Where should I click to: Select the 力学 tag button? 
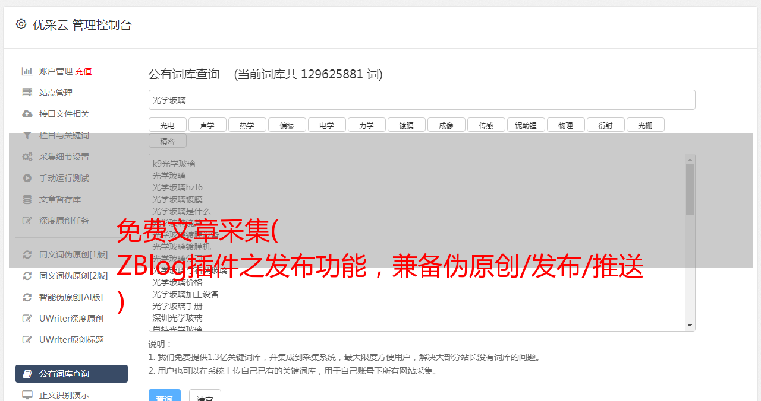click(x=366, y=125)
